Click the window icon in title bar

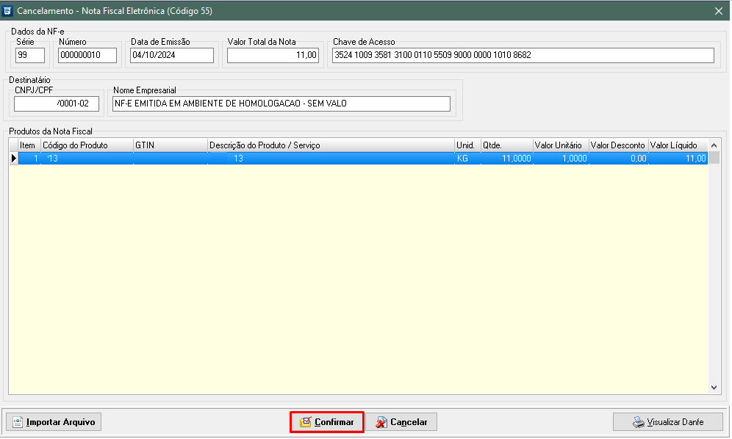click(x=8, y=11)
